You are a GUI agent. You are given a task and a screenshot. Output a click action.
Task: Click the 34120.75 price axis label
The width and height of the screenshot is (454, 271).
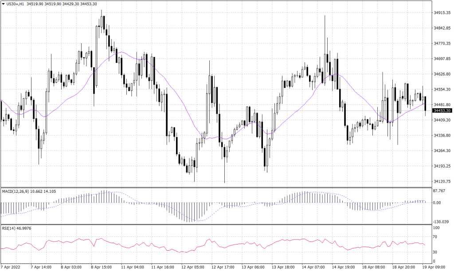coord(442,181)
